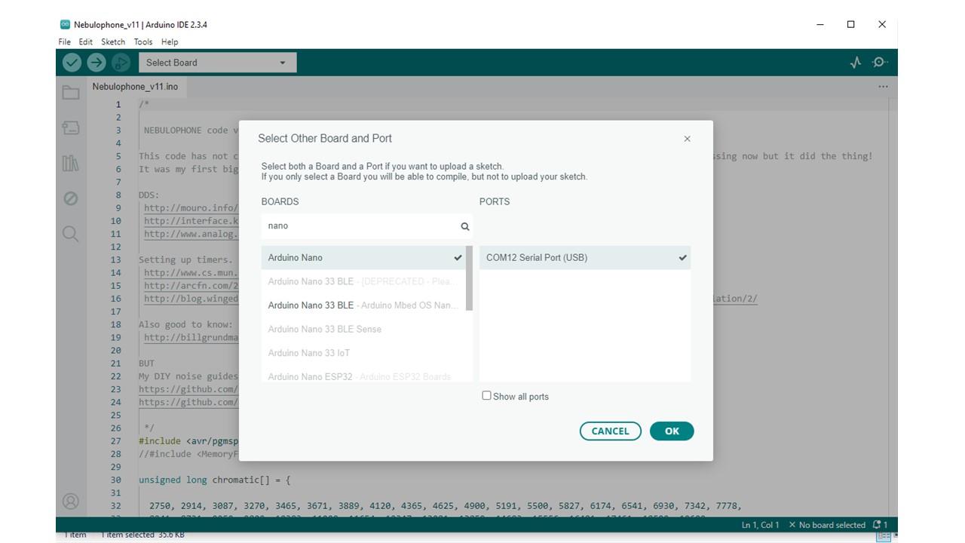965x543 pixels.
Task: Click the http://mouro.info/ link in editor
Action: 191,208
